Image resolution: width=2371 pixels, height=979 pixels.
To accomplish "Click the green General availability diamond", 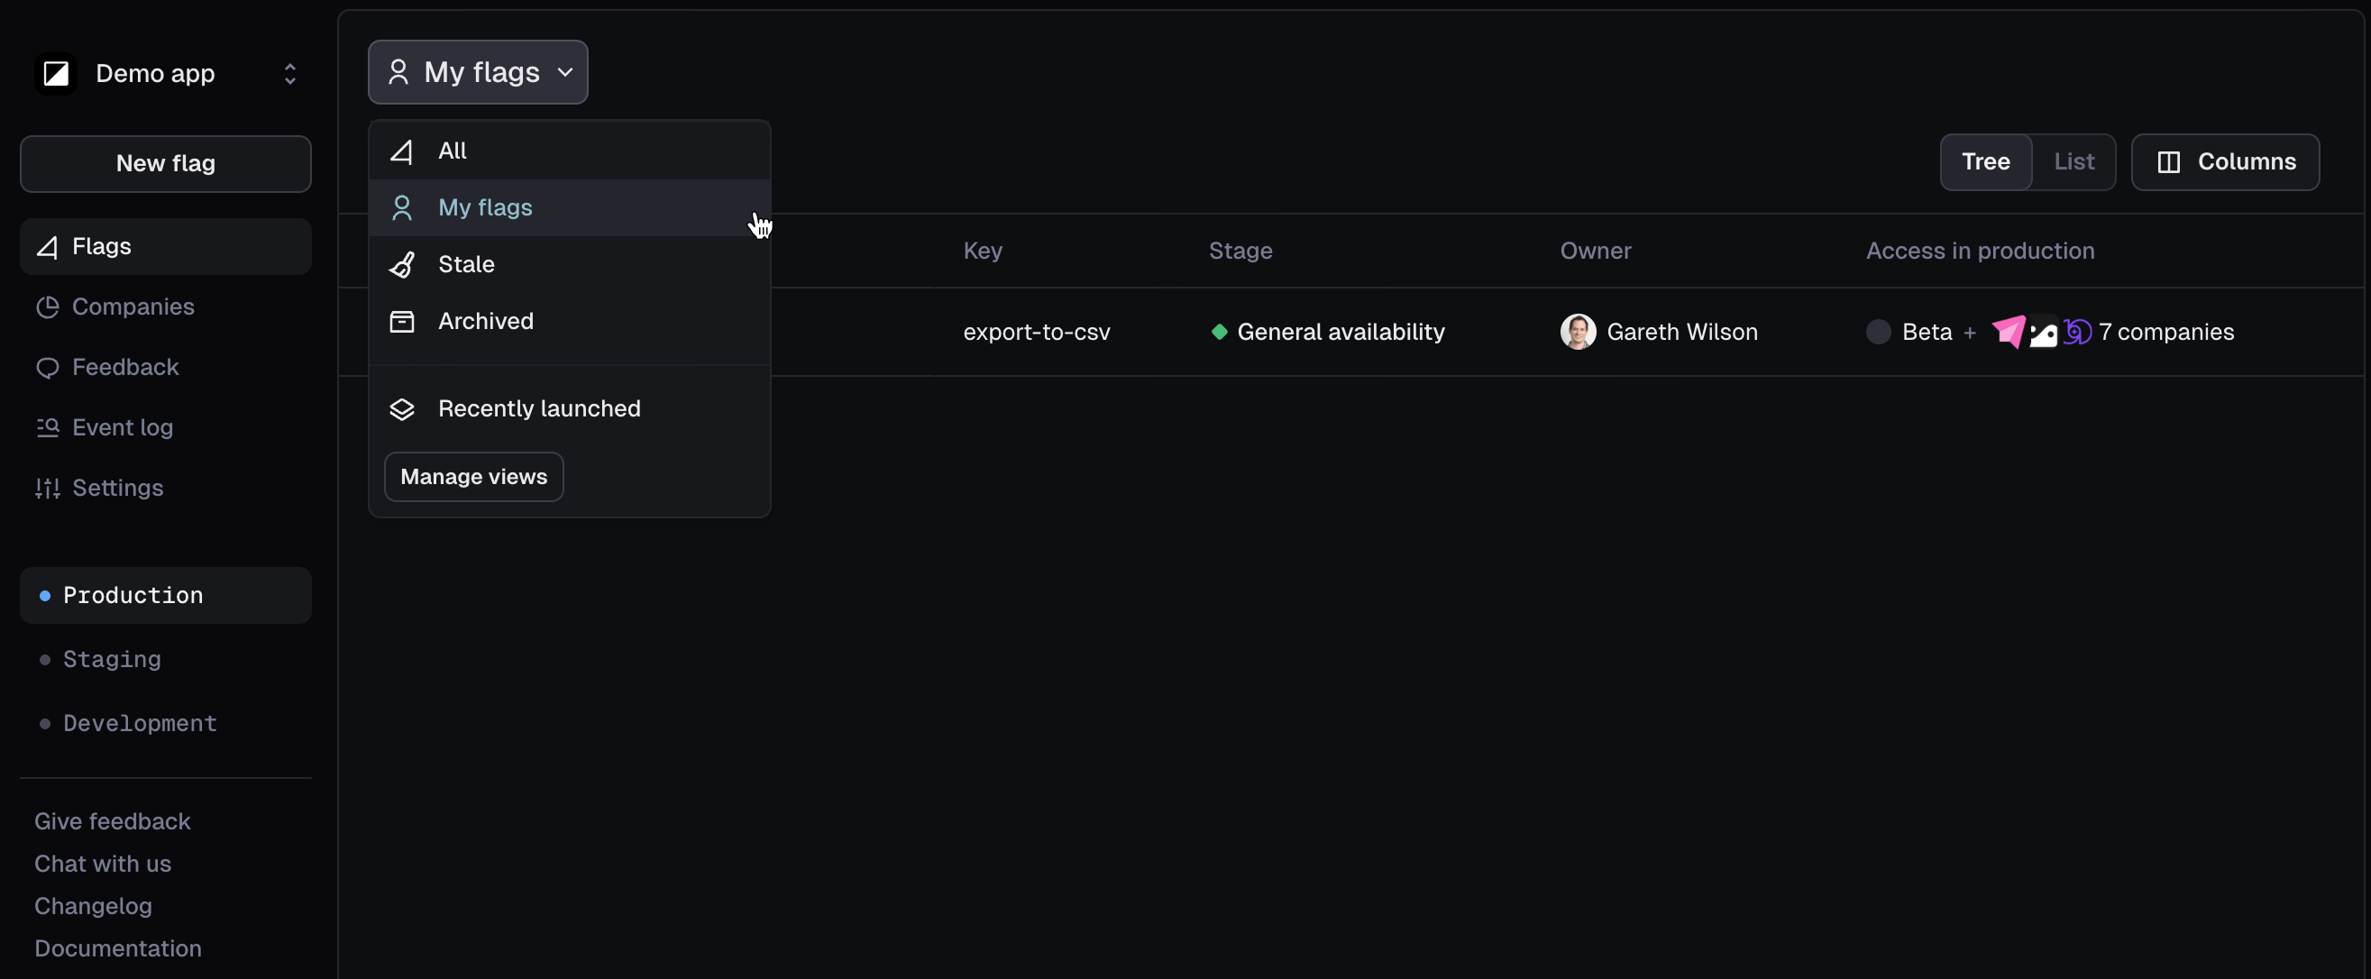I will coord(1220,332).
